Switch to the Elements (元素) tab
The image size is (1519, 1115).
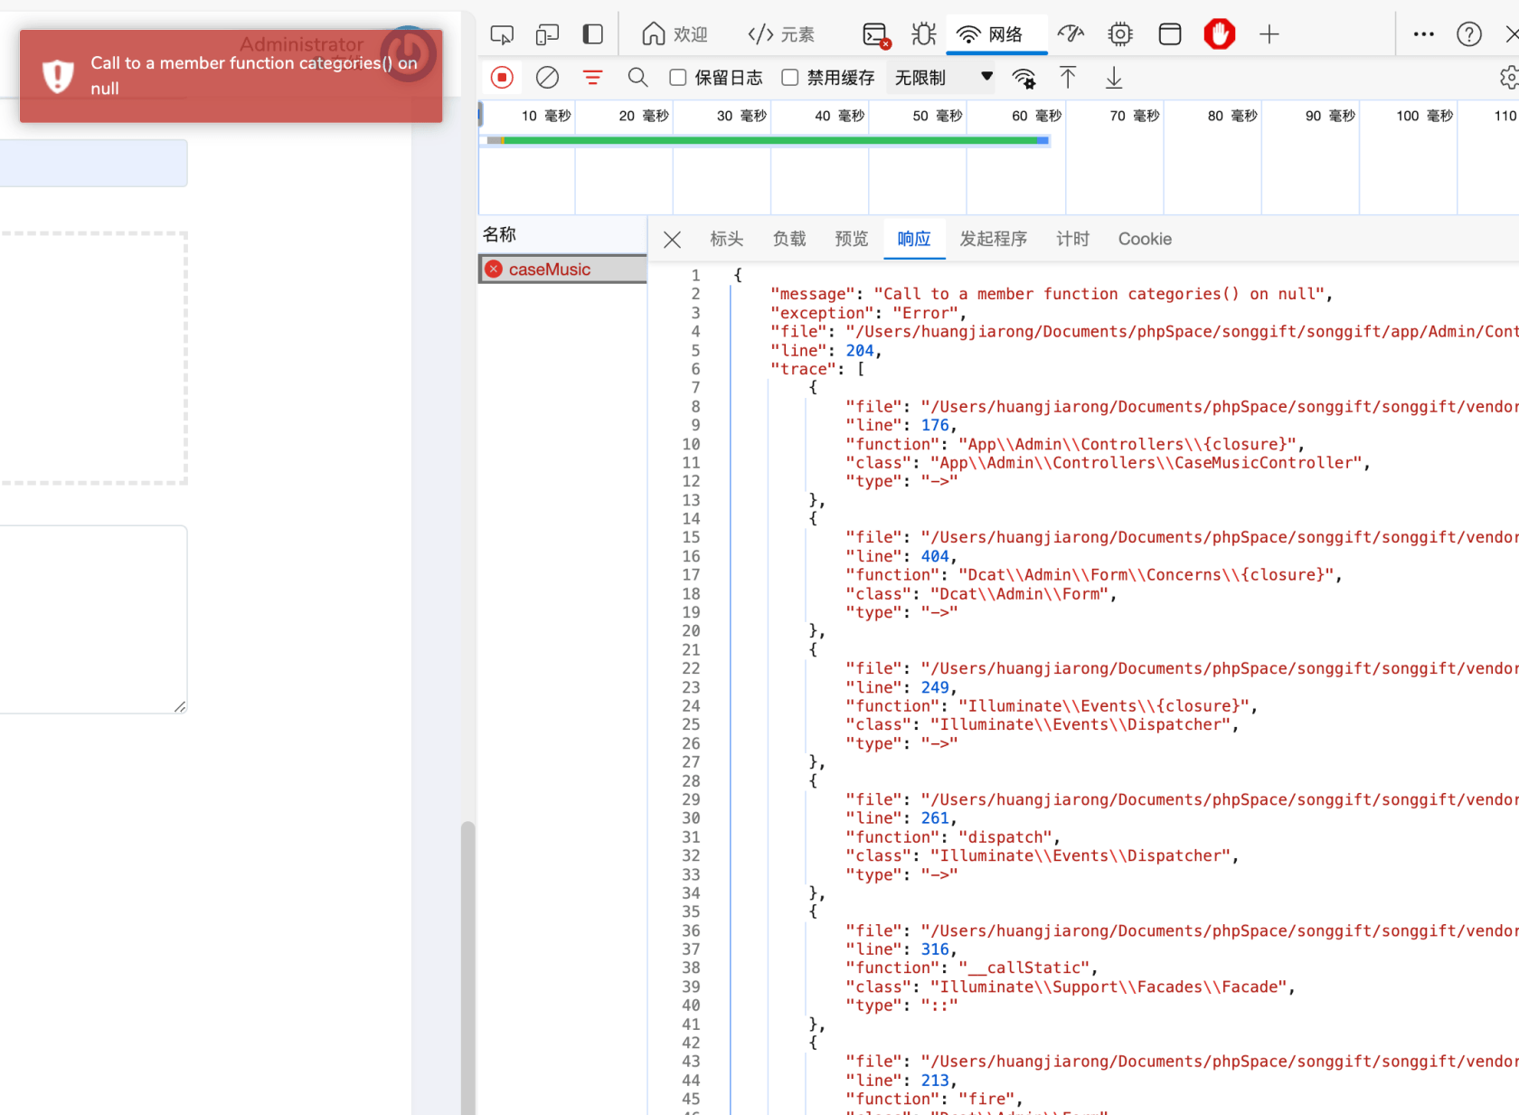coord(781,34)
